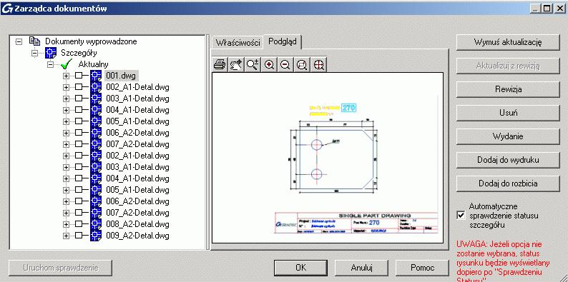Tick checkbox of 002_A1-Detal.dwg directly under 001.dwg
The height and width of the screenshot is (282, 568).
coord(79,87)
